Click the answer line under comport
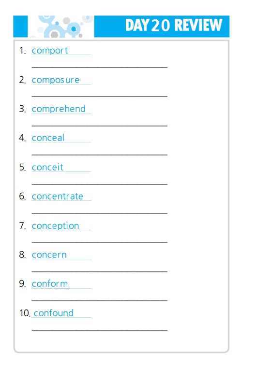 click(x=100, y=67)
